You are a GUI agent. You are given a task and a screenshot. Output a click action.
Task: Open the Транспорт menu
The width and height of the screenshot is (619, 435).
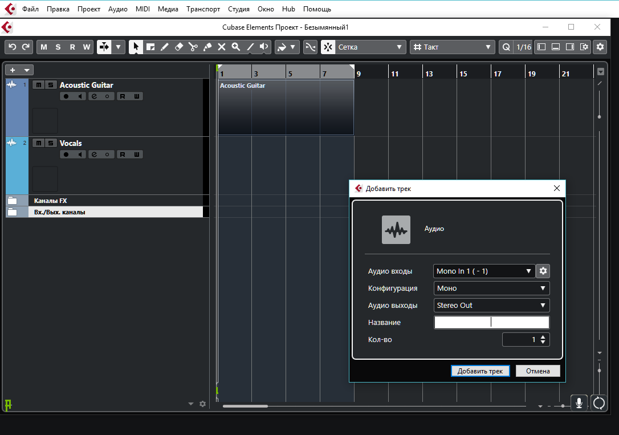pos(203,9)
